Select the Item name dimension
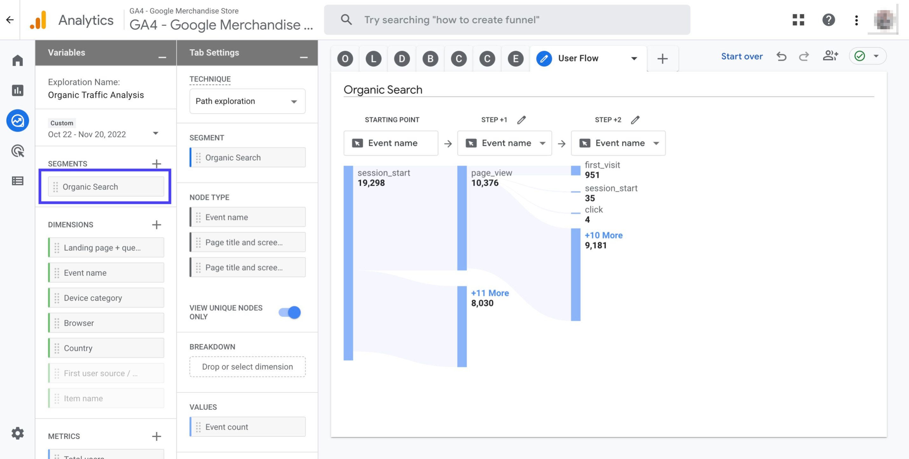The image size is (909, 459). [106, 398]
